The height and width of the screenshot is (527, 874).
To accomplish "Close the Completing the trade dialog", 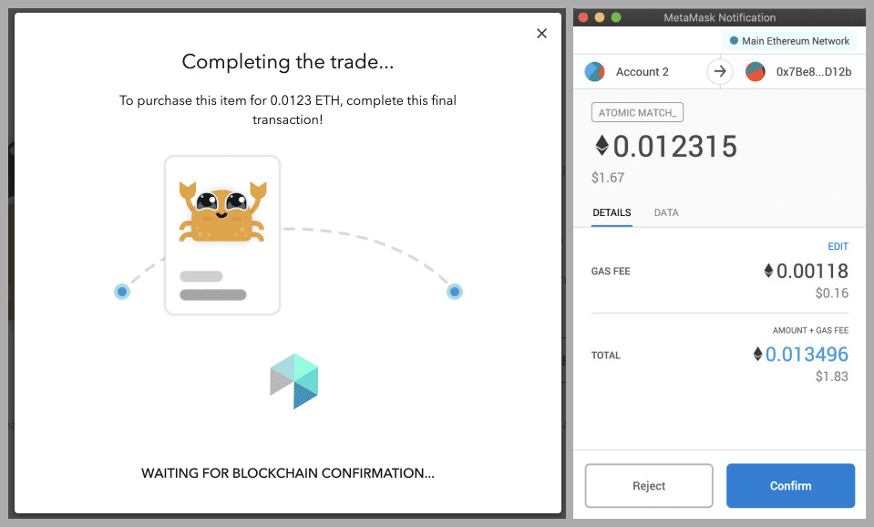I will (x=541, y=34).
